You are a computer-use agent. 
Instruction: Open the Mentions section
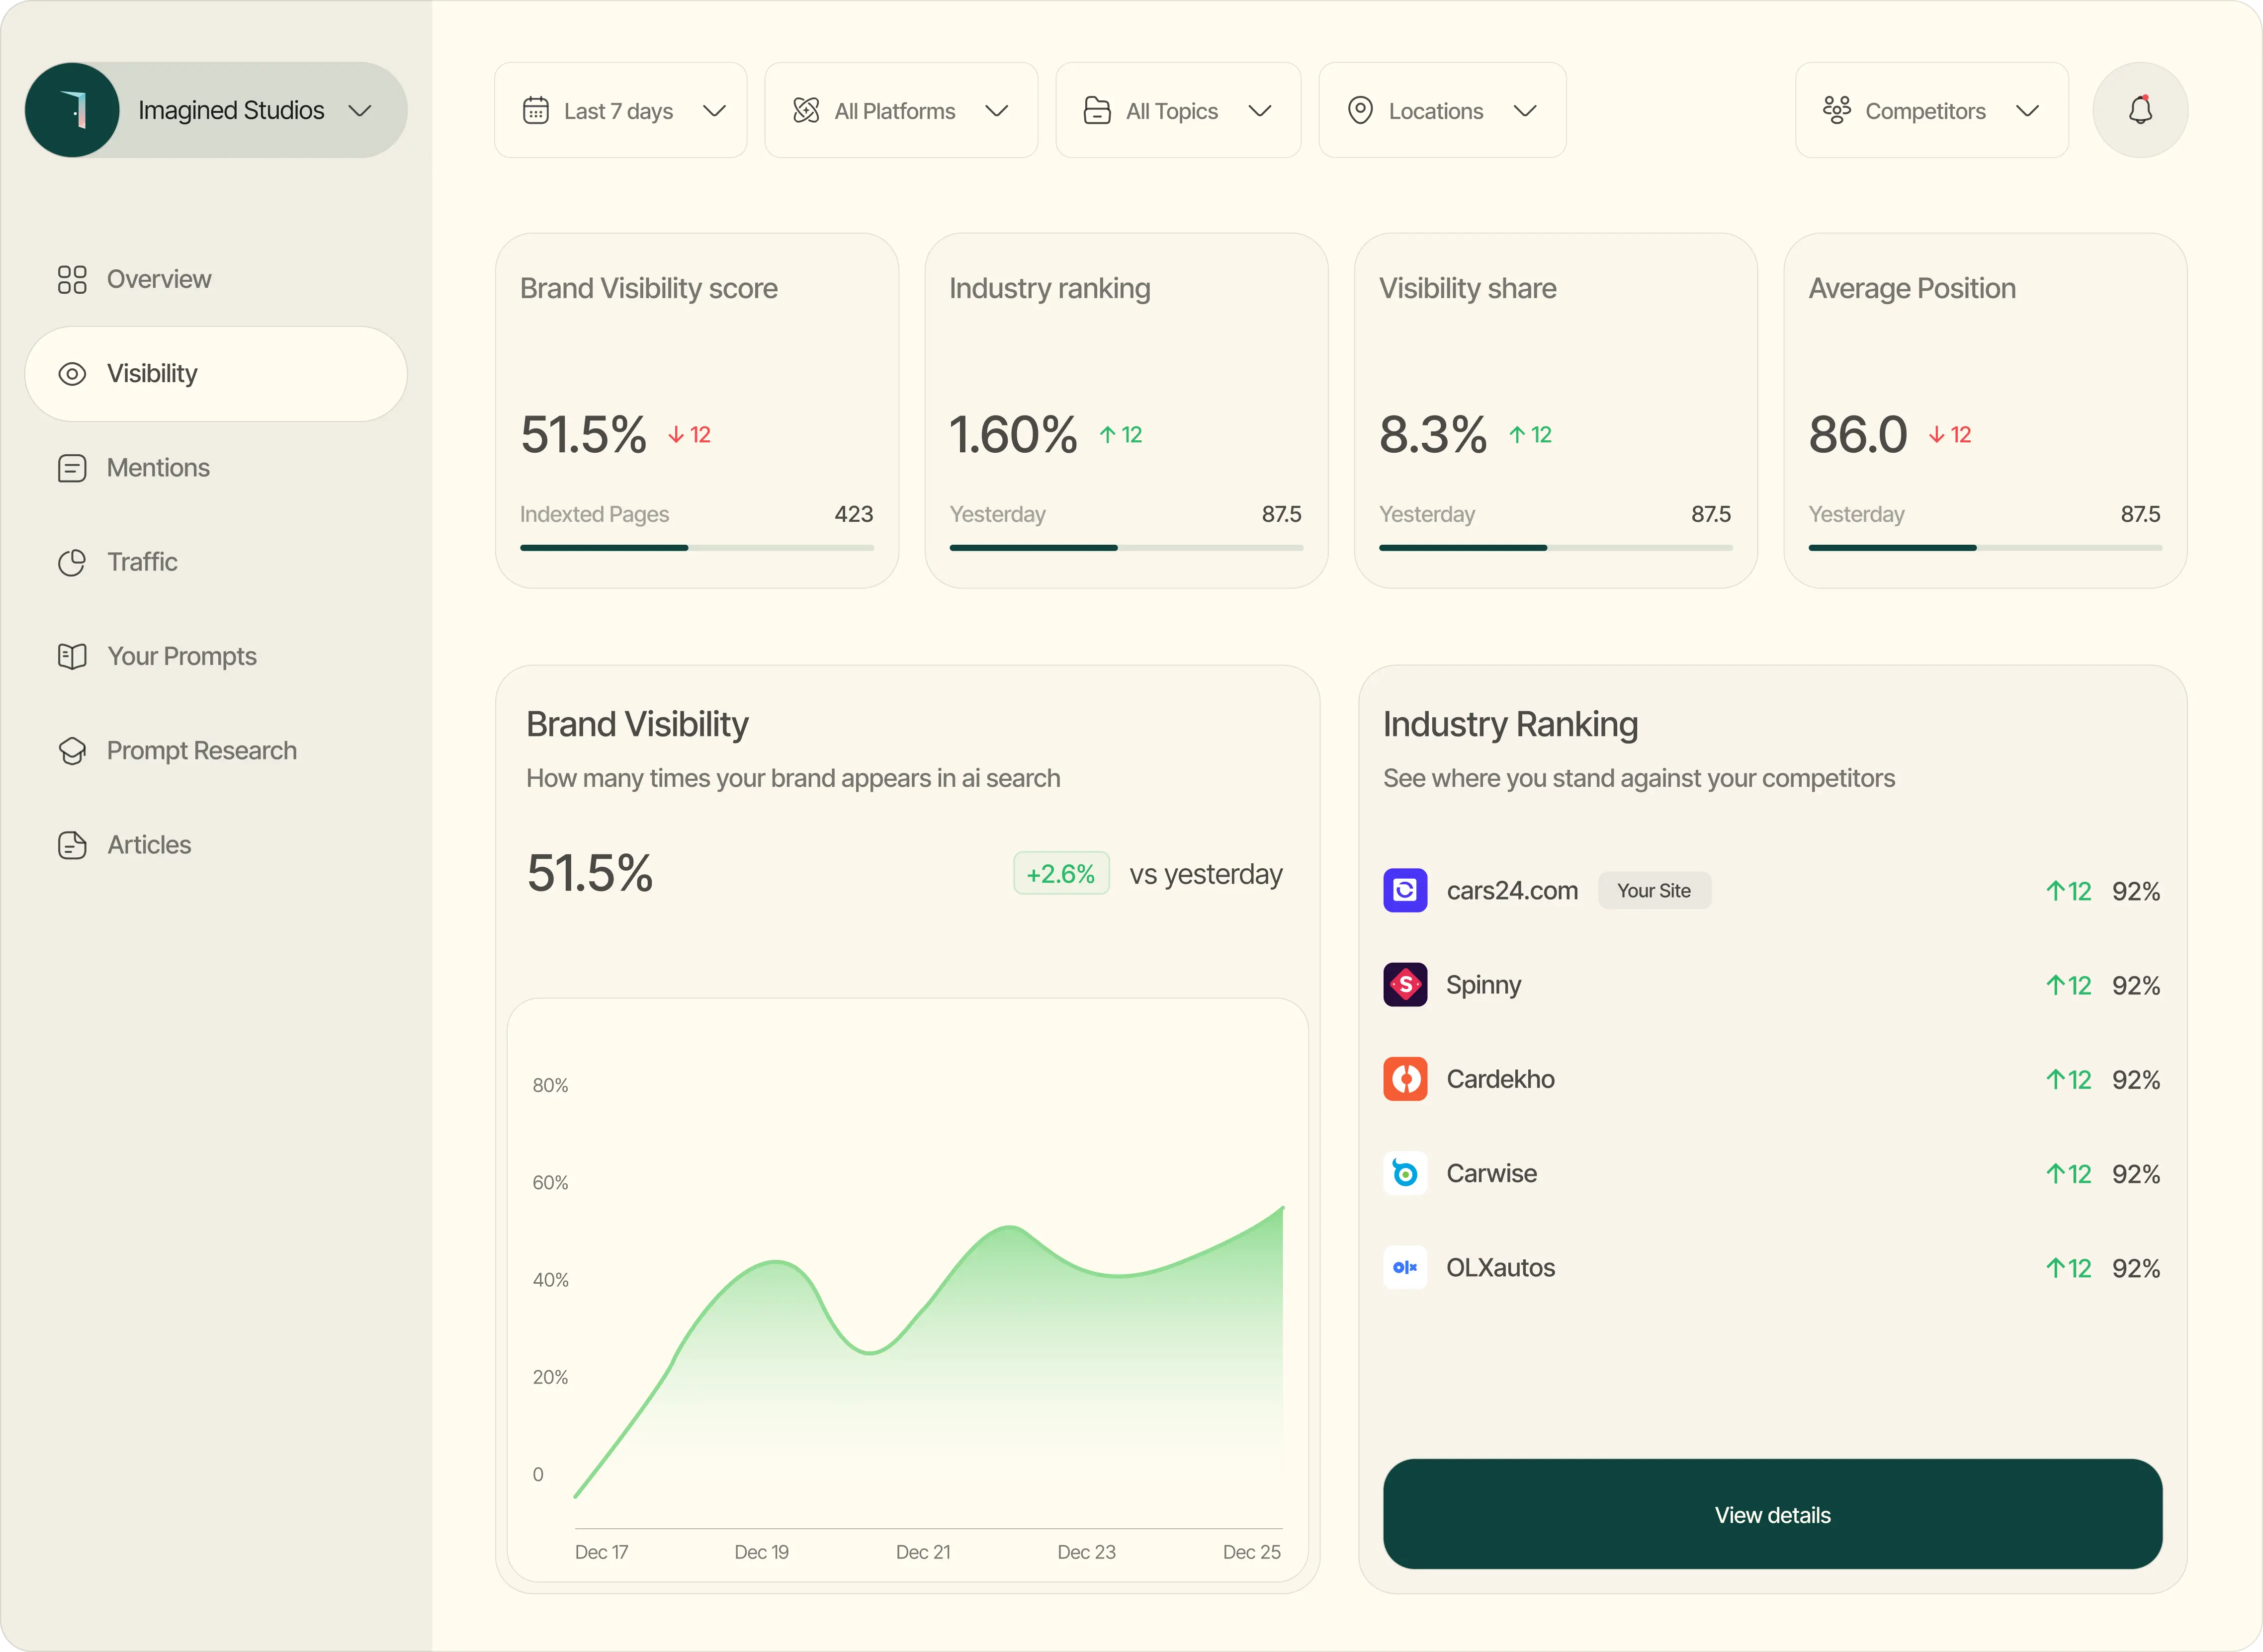(158, 468)
